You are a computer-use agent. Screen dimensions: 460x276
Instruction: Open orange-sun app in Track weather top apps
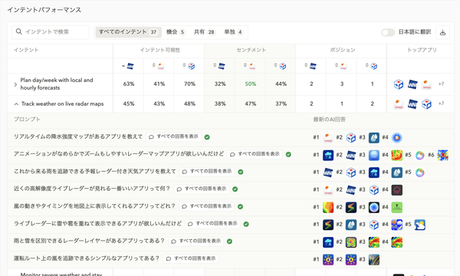tap(399, 103)
